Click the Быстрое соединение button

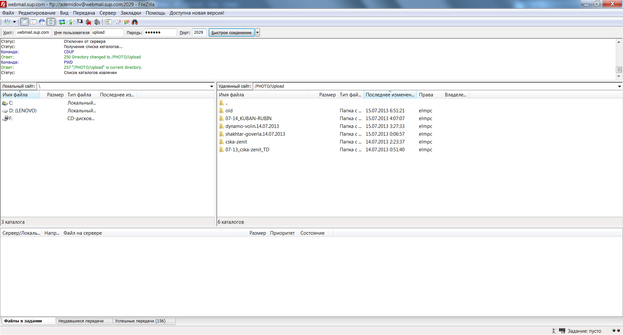pos(231,32)
